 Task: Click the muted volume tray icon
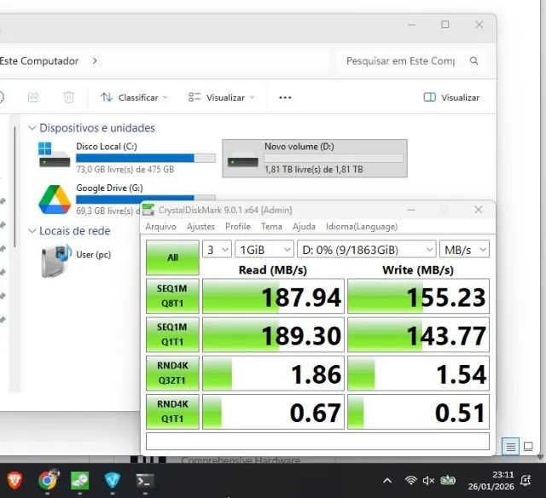pos(428,481)
